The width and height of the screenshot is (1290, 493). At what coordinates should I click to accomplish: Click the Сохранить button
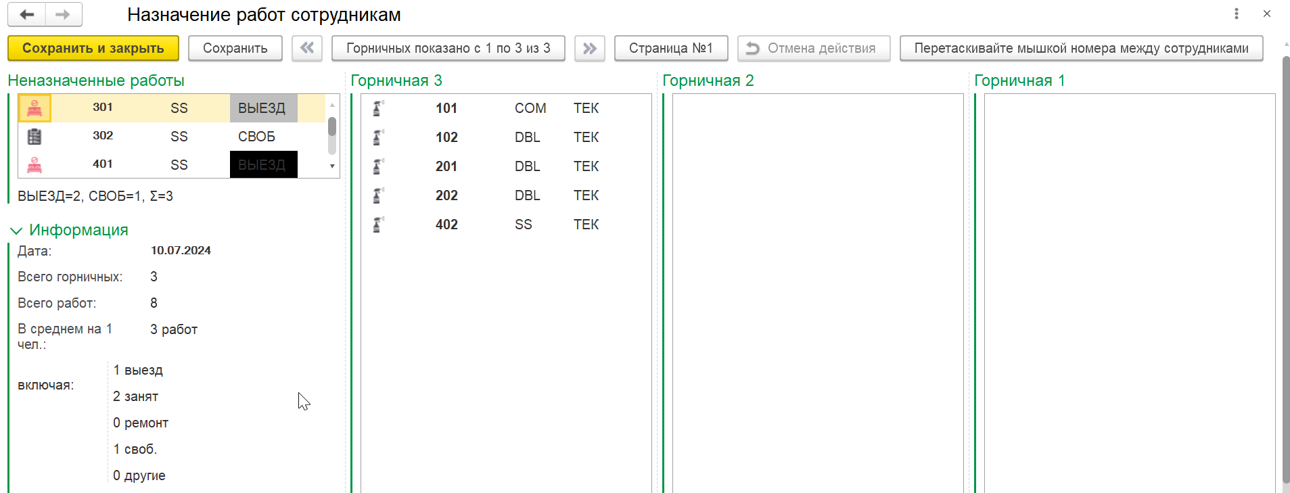pyautogui.click(x=235, y=48)
